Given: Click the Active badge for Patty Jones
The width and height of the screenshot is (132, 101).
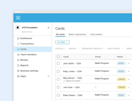Looking at the screenshot, I should click(x=121, y=71).
